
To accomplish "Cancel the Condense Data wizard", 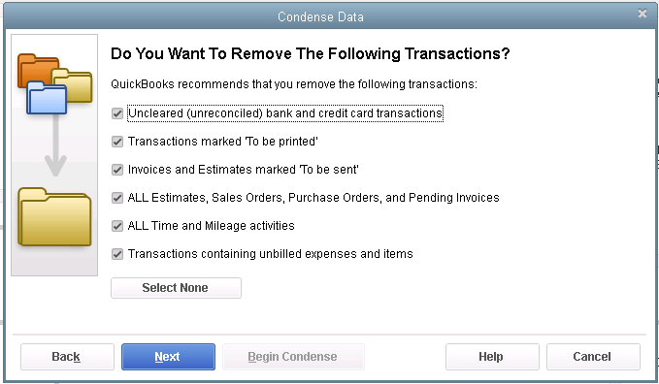I will click(593, 357).
